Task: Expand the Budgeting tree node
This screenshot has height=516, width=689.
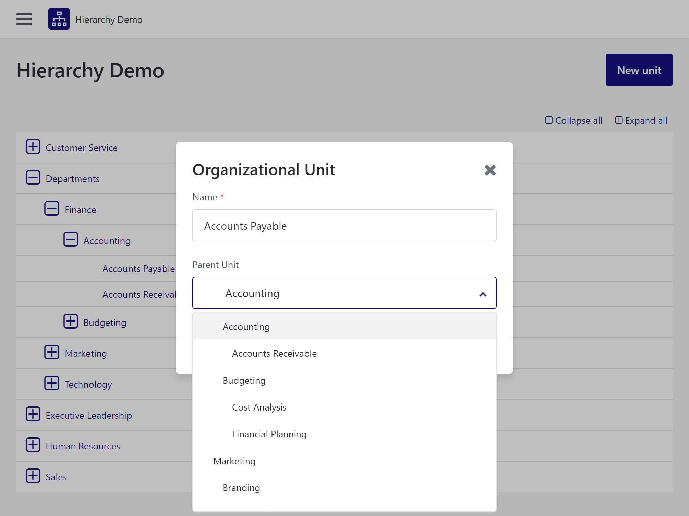Action: coord(71,321)
